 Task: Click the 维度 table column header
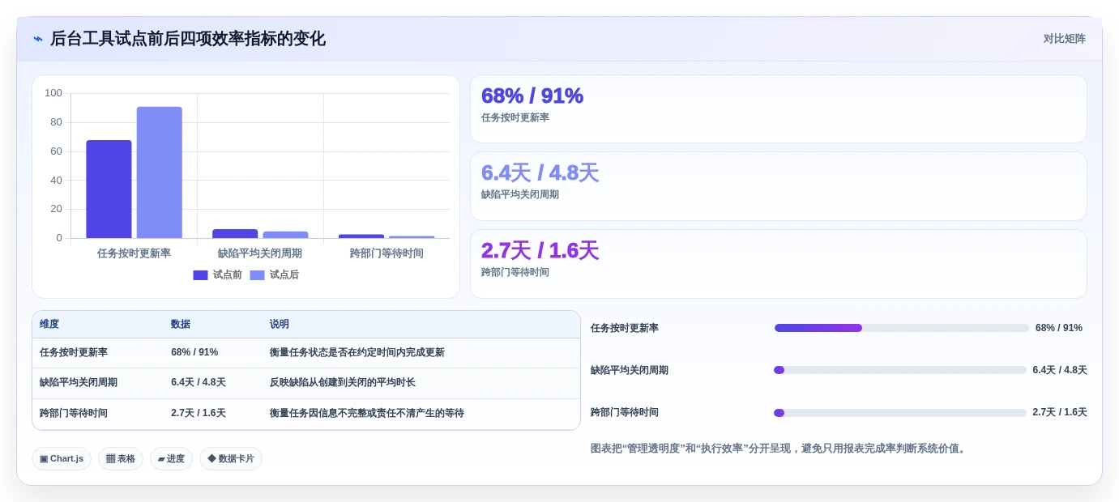(49, 324)
